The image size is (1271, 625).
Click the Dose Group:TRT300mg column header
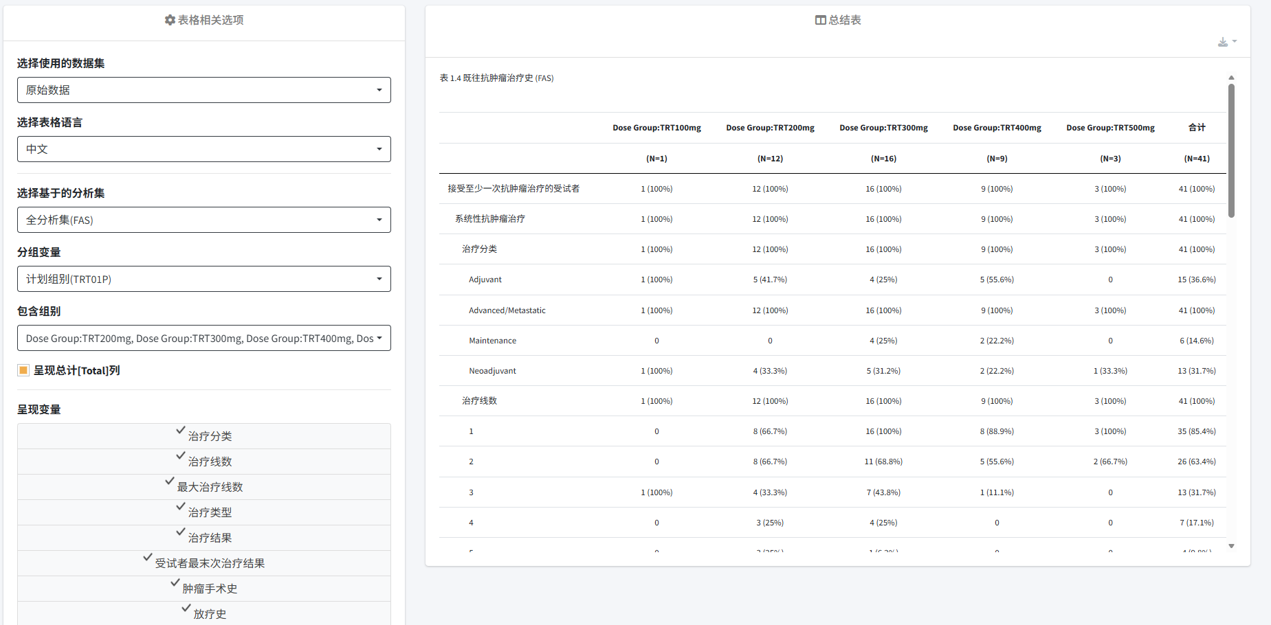(x=883, y=128)
